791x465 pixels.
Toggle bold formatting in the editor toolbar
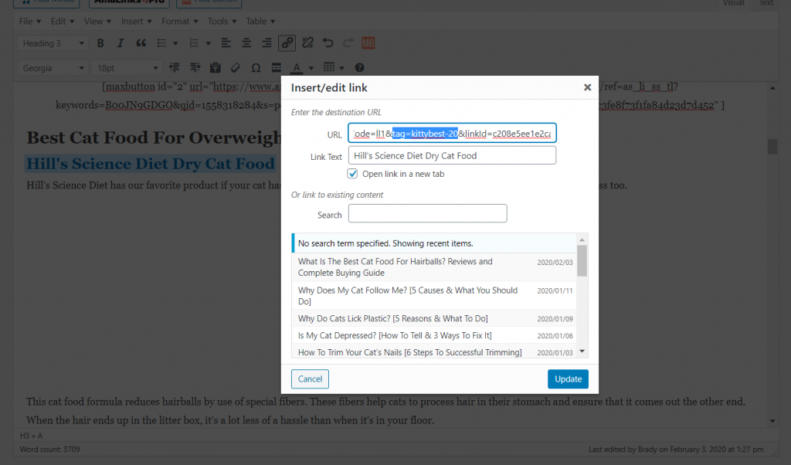click(x=100, y=43)
